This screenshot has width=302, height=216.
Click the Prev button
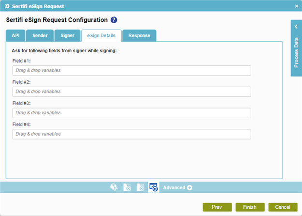217,207
